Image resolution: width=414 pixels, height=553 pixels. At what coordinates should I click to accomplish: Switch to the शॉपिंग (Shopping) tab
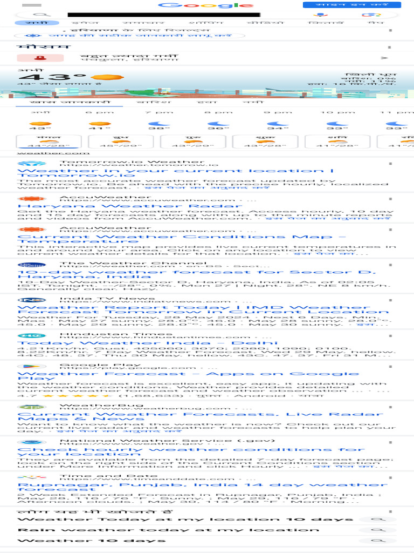coord(206,23)
